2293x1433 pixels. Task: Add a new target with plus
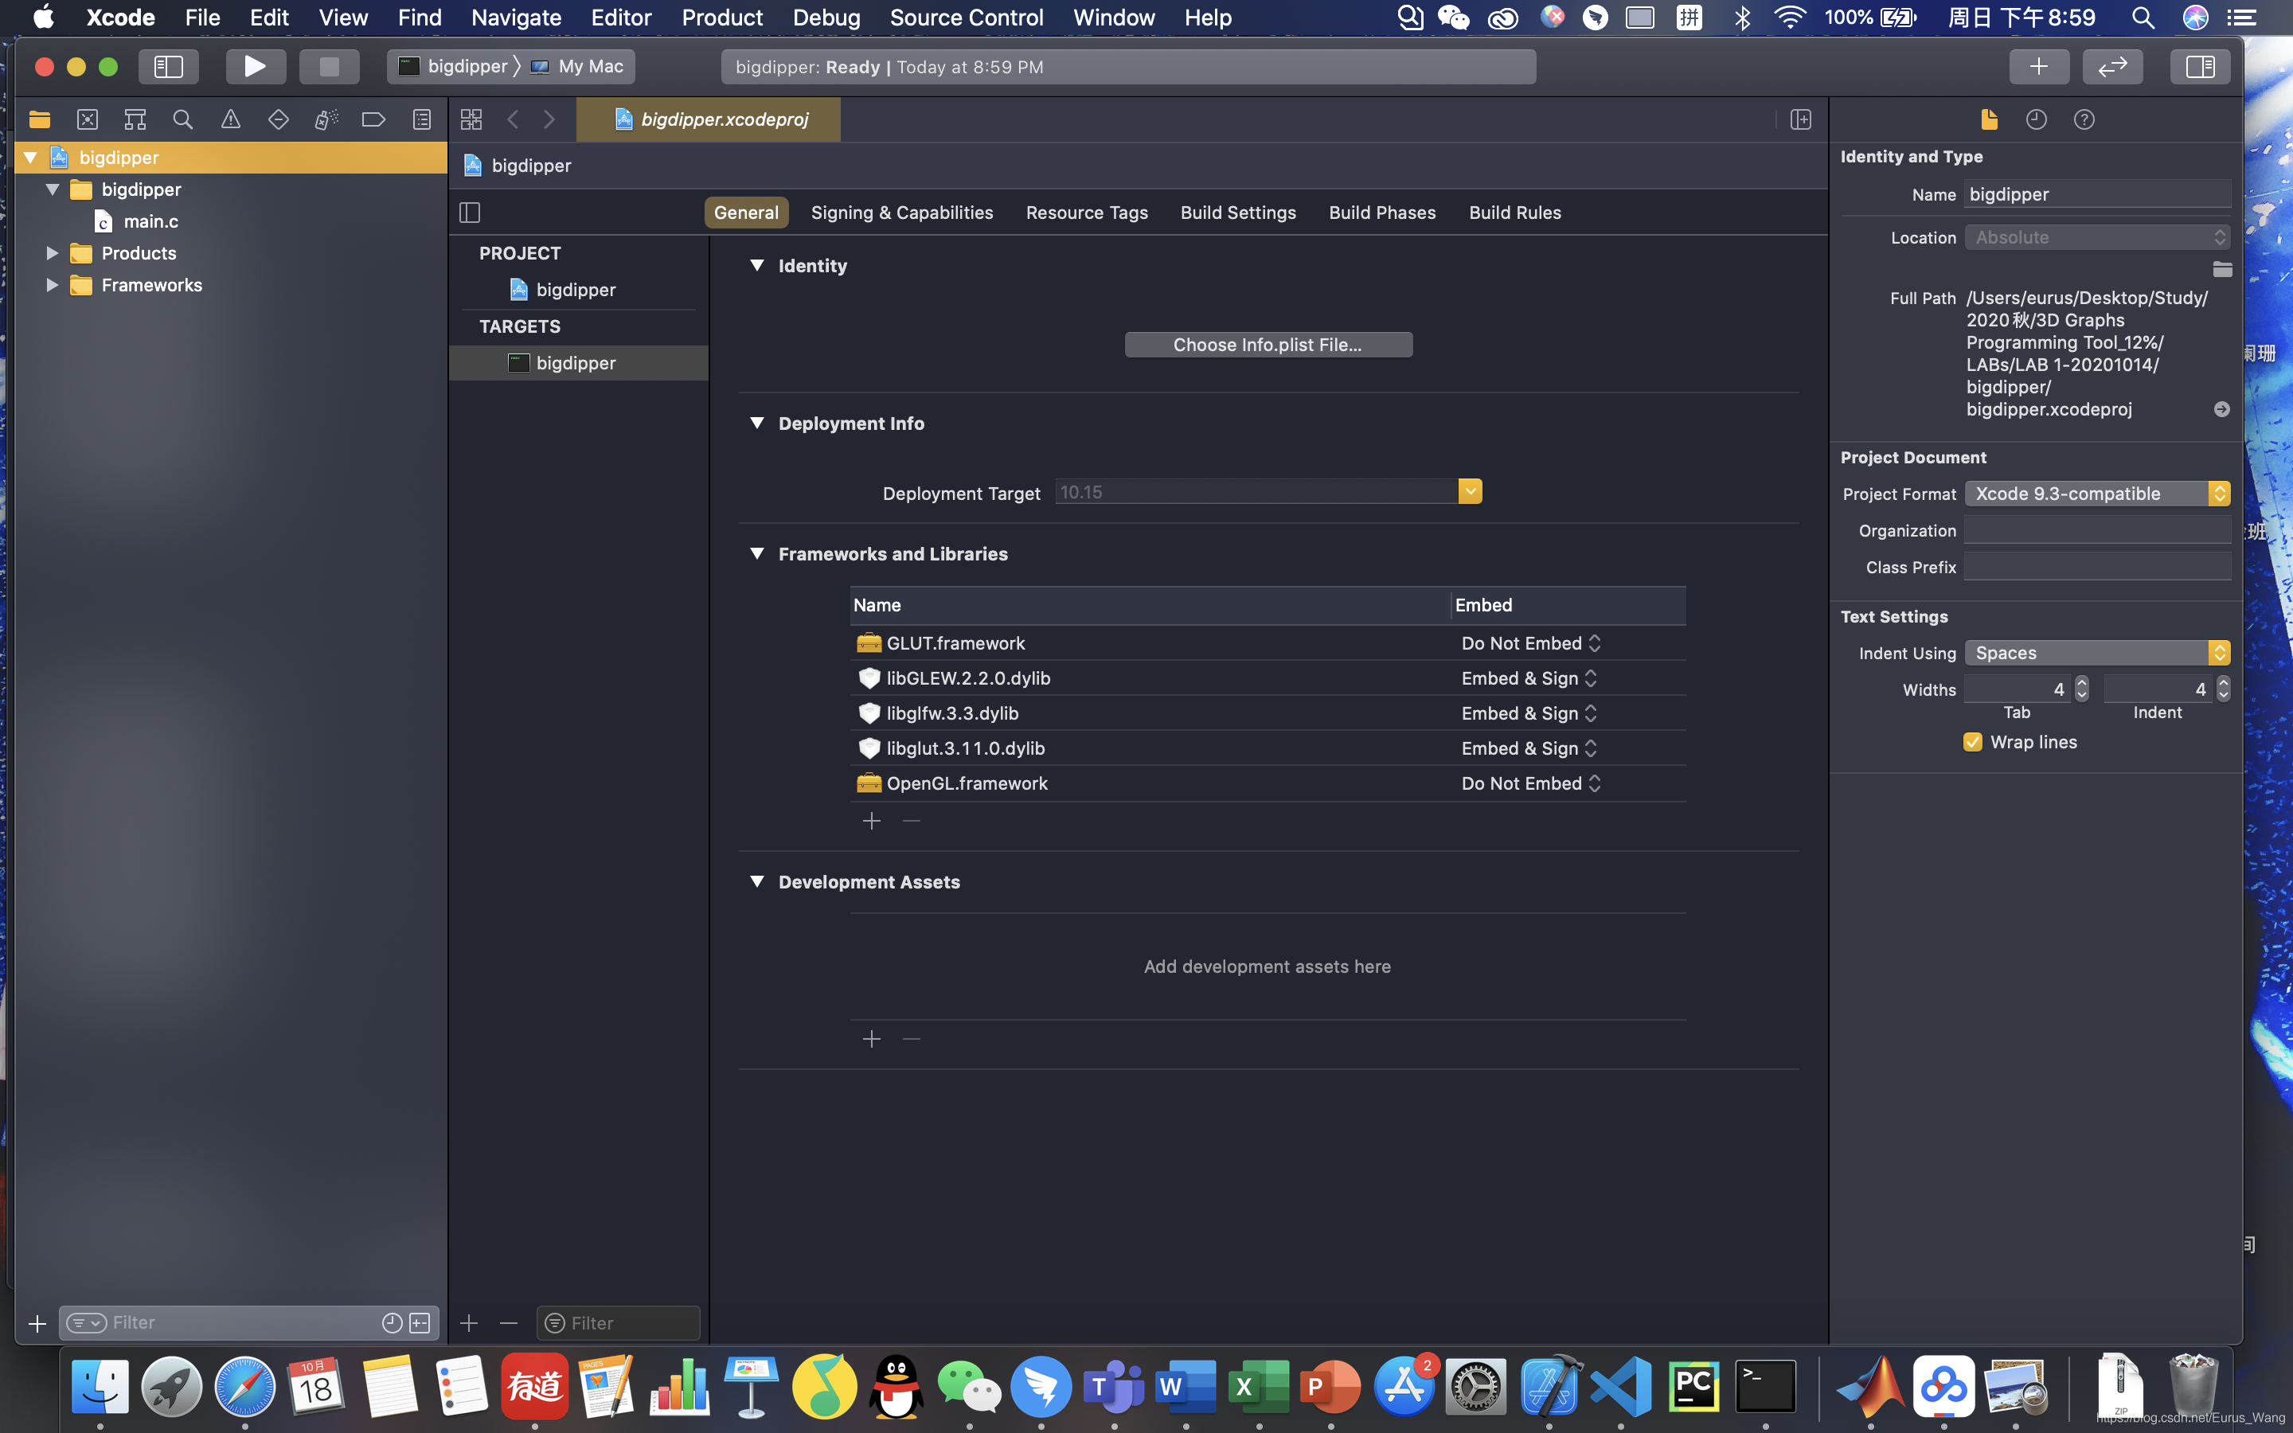pos(469,1323)
